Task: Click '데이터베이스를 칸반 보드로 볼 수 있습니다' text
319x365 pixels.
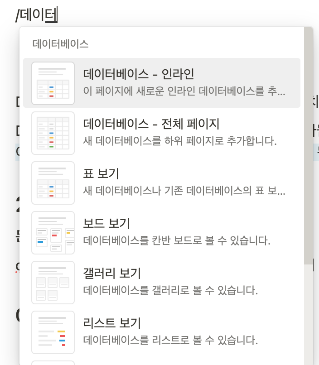Action: coord(177,240)
